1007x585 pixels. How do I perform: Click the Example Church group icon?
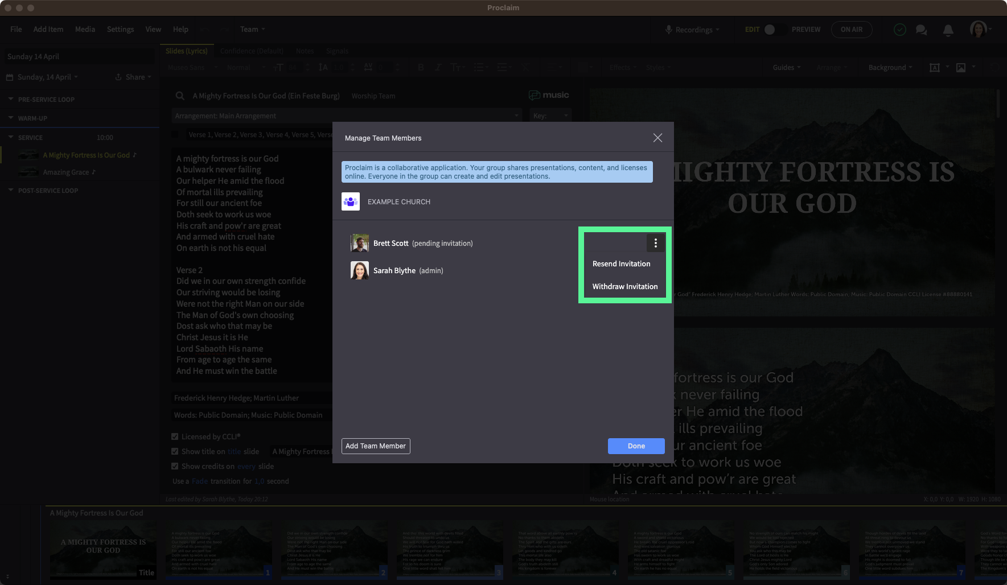click(351, 201)
